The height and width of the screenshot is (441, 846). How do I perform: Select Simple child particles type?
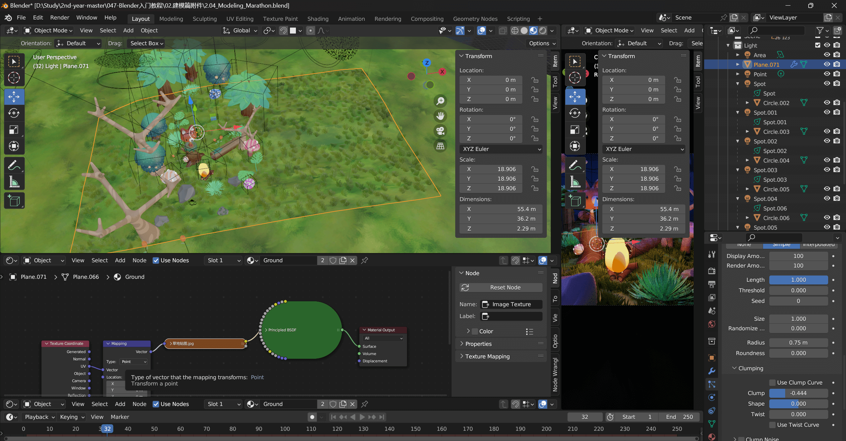click(x=781, y=245)
